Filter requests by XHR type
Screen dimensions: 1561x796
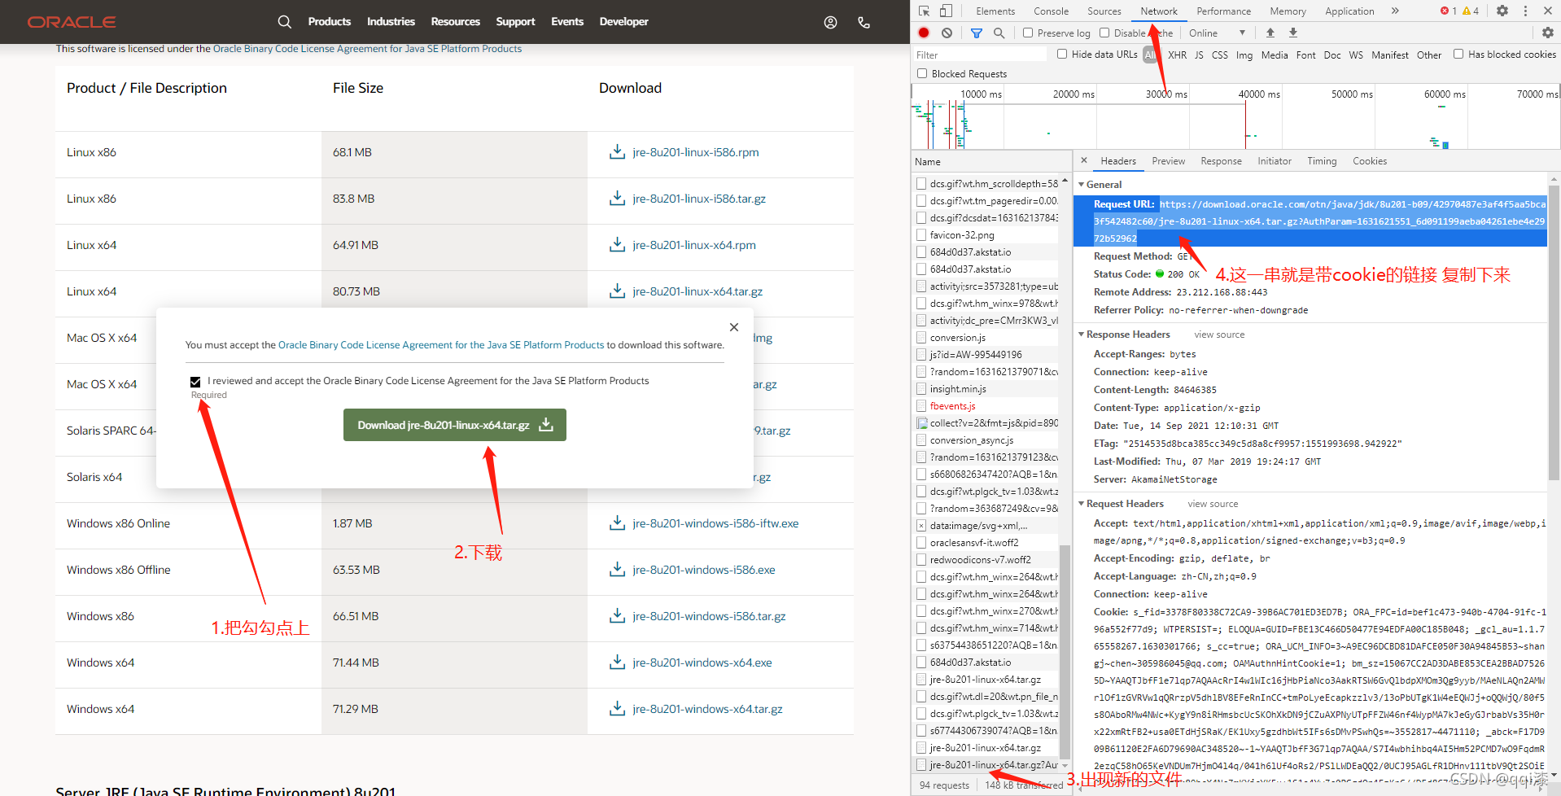1177,55
